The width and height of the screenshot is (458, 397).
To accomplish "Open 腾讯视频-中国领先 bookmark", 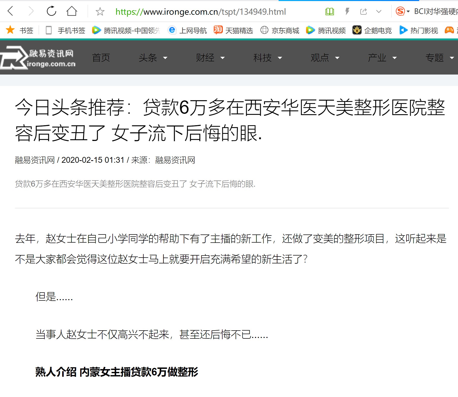I will (x=126, y=30).
